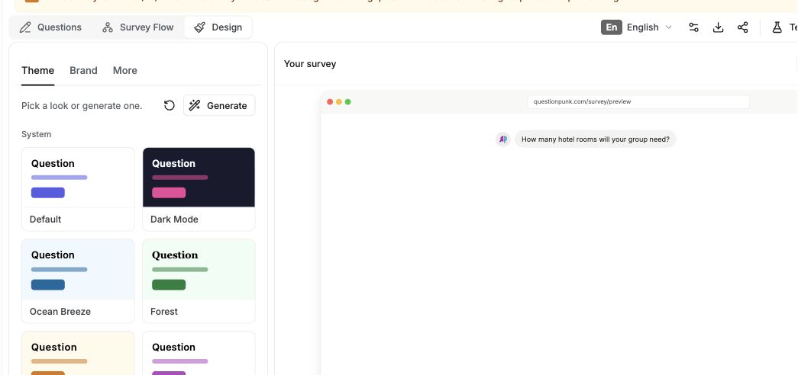The width and height of the screenshot is (798, 375).
Task: Switch to the Survey Flow tab
Action: click(138, 27)
